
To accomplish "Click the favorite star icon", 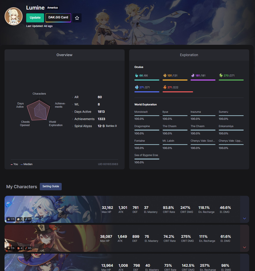I will coord(77,18).
